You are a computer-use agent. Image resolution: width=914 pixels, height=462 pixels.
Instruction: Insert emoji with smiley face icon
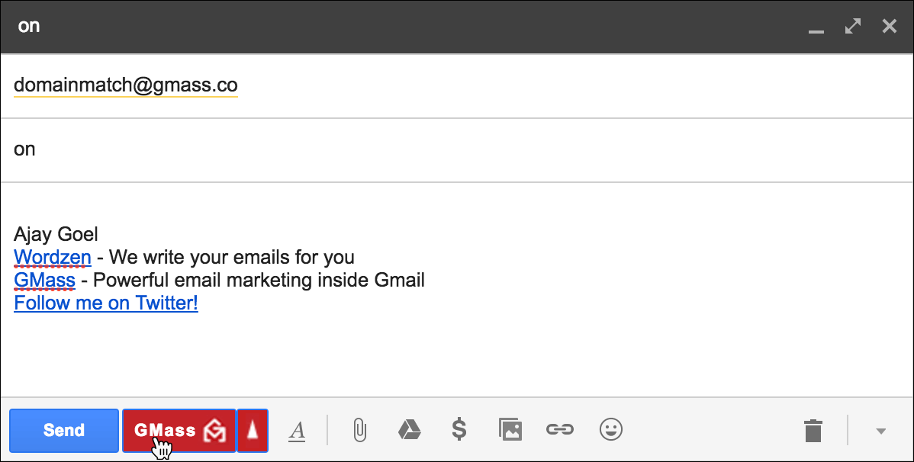tap(611, 429)
